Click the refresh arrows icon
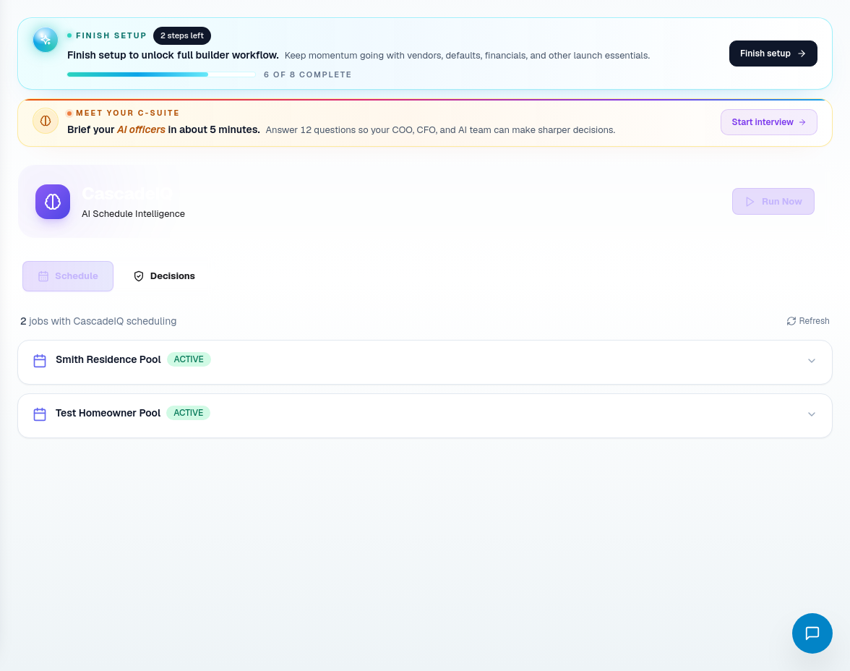 click(791, 321)
